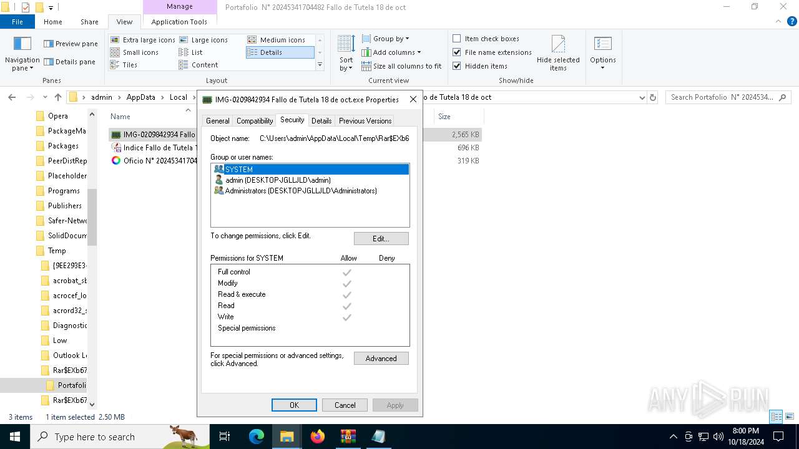Open the Navigation pane menu
Screen dimensions: 799x449
(x=22, y=54)
